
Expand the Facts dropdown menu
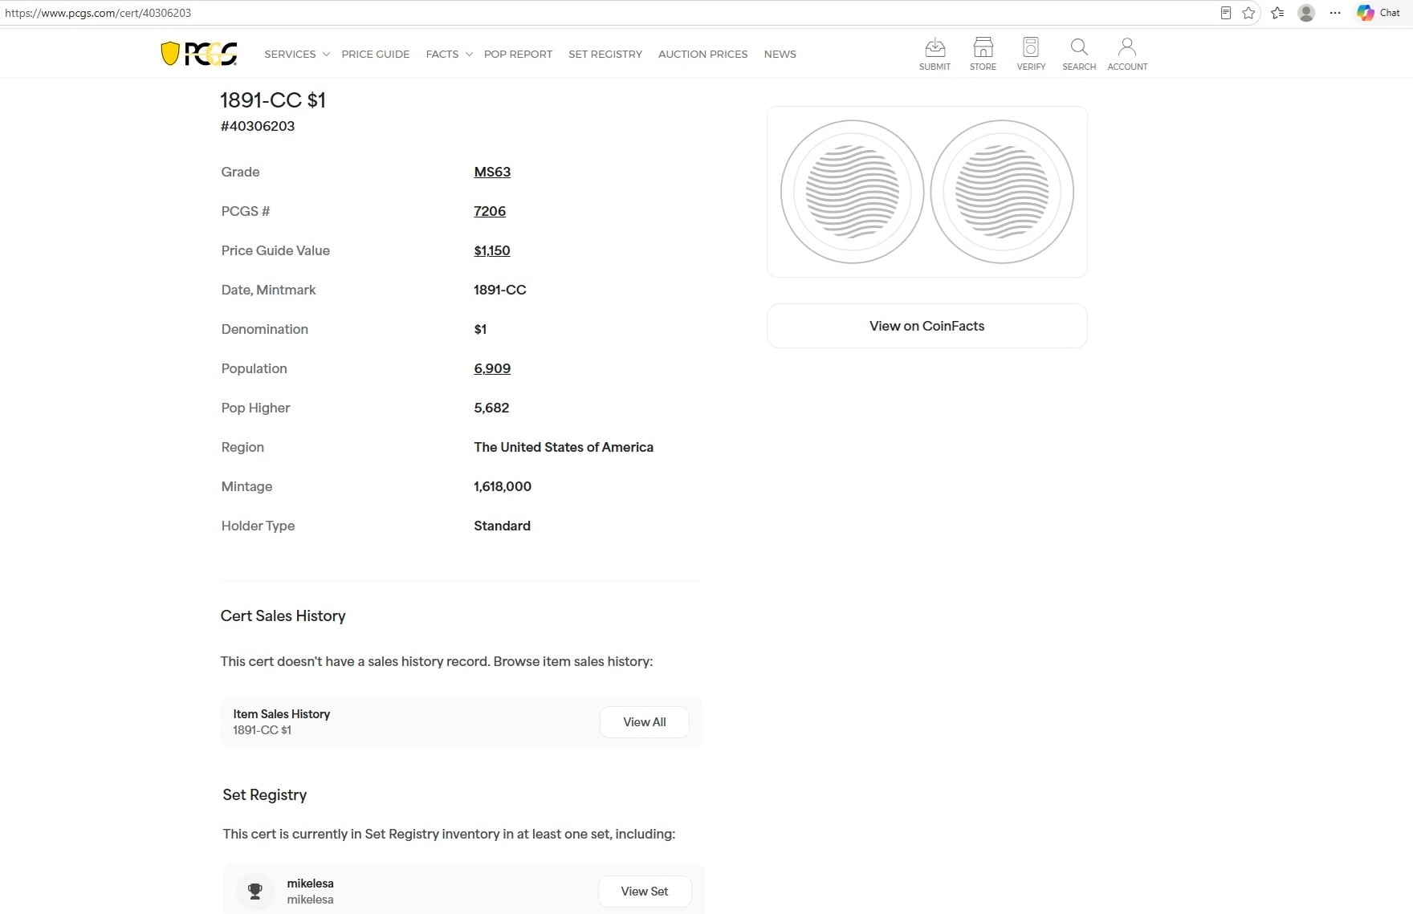(449, 54)
